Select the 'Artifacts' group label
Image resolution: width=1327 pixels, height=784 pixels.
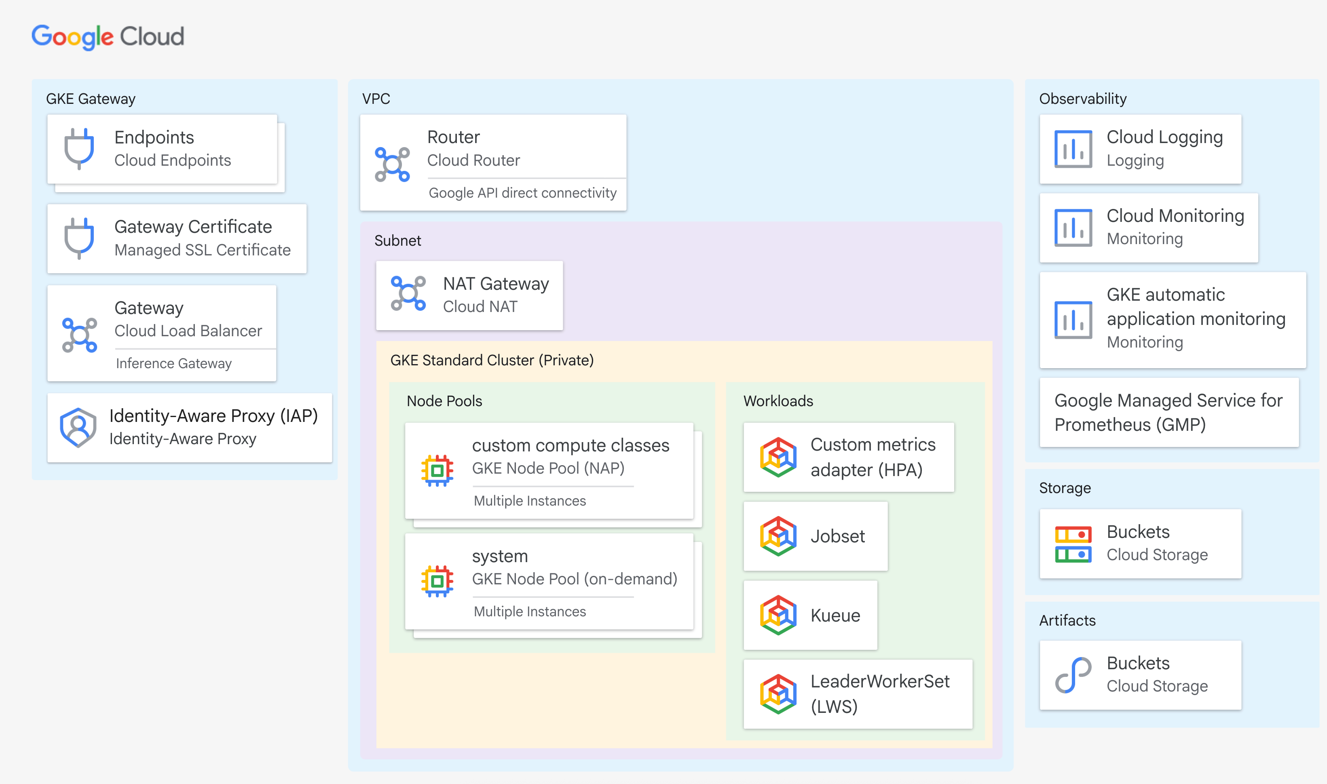click(1067, 620)
